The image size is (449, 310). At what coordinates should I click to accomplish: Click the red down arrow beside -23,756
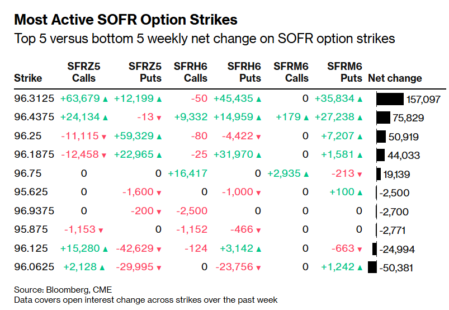[258, 268]
